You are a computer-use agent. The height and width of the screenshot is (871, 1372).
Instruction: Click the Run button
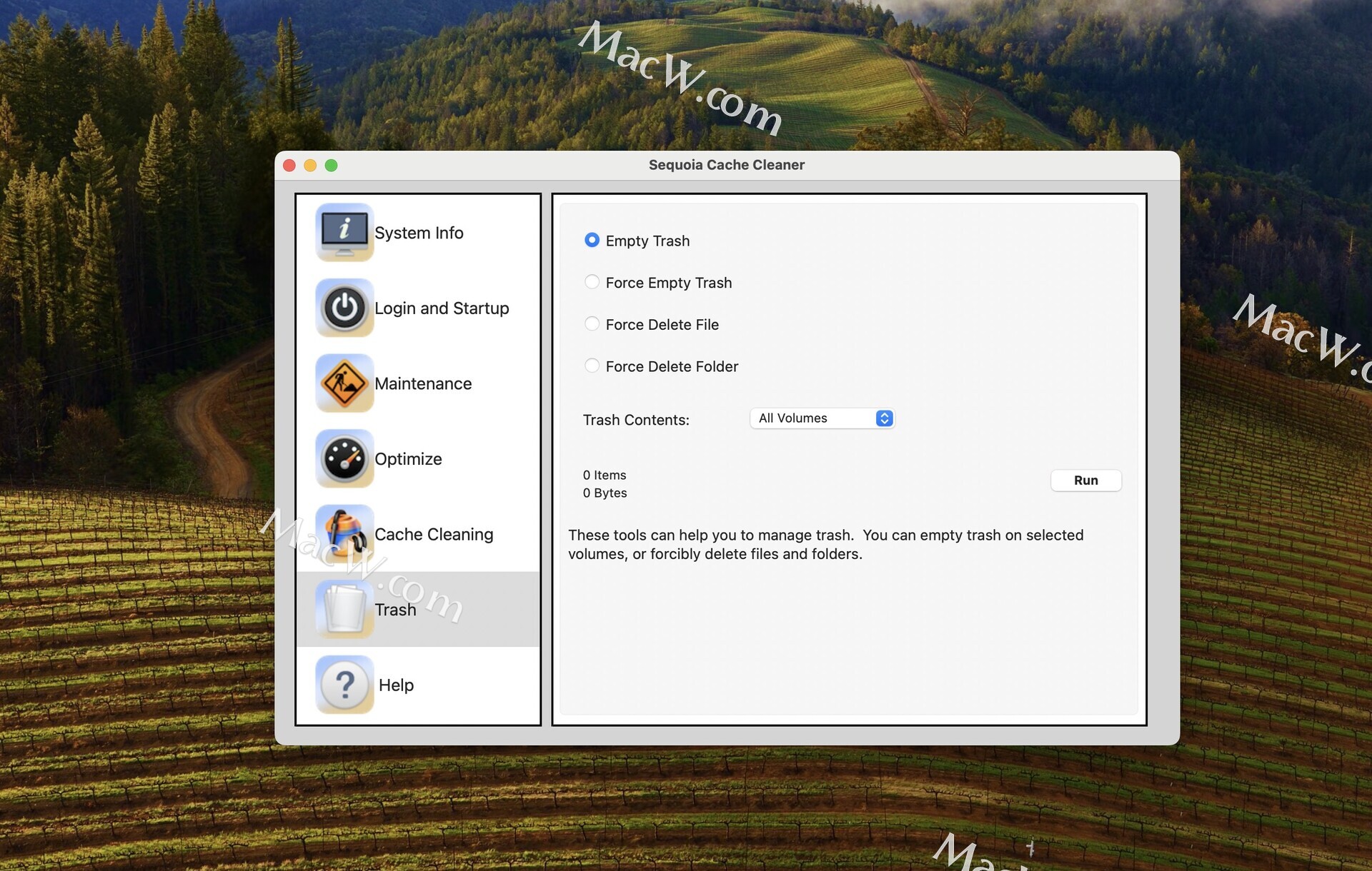[x=1085, y=480]
